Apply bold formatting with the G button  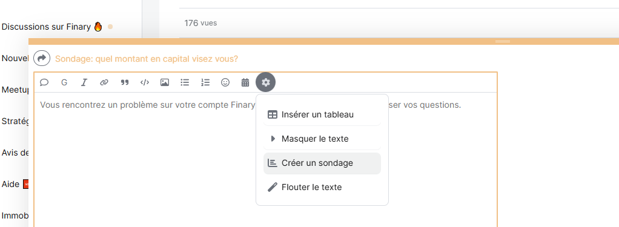pyautogui.click(x=64, y=82)
